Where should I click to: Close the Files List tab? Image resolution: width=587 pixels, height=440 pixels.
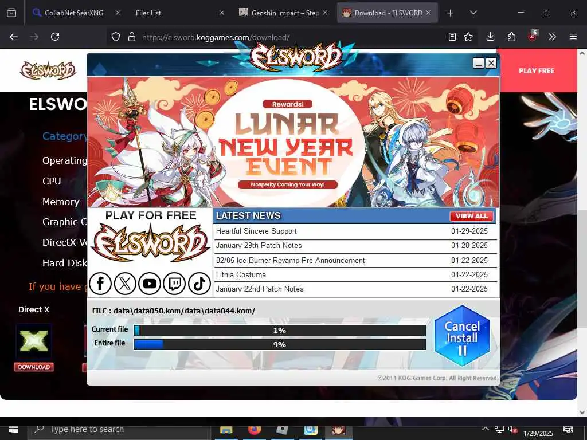click(x=222, y=13)
